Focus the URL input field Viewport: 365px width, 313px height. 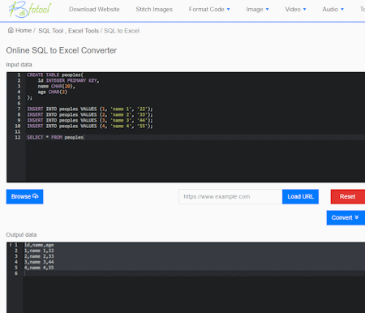coord(230,196)
